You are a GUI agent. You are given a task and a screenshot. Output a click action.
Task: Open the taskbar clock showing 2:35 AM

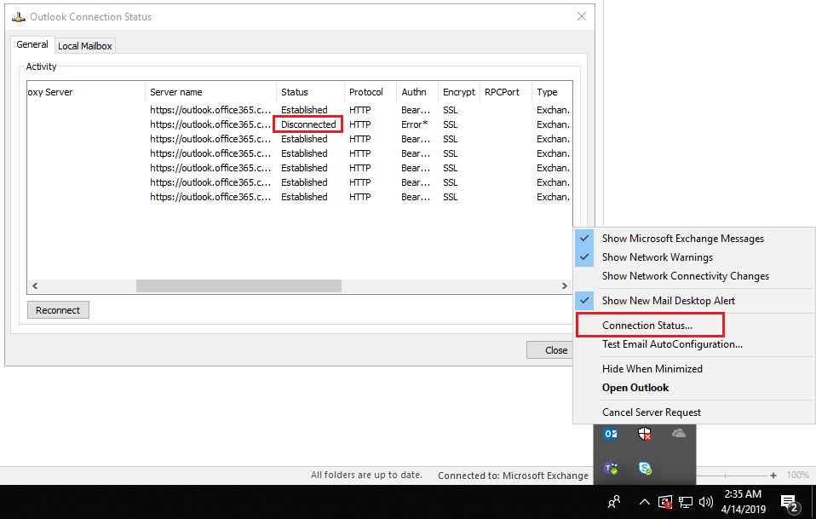tap(743, 502)
